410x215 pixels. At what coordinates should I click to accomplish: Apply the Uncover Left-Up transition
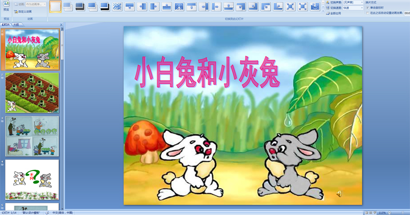tap(253, 7)
